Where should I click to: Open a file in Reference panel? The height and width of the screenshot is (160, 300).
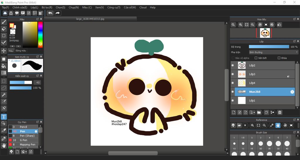(239, 125)
